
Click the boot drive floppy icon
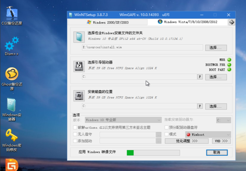(79, 66)
